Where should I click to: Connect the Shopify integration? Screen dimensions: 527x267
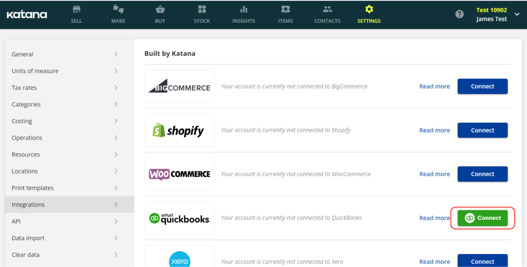tap(482, 130)
